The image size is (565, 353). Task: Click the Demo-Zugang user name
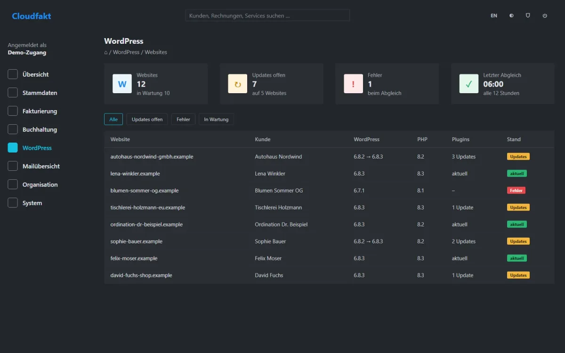[x=27, y=53]
